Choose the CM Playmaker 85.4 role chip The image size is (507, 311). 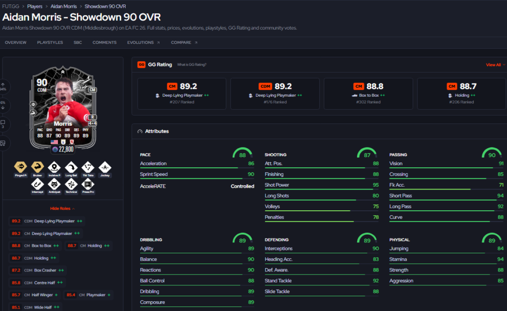click(89, 295)
